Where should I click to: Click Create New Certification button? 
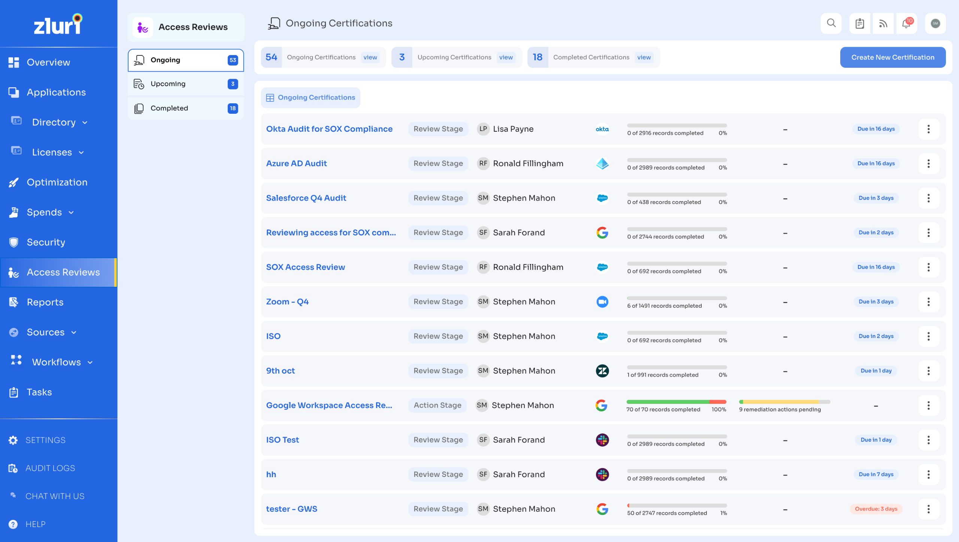pos(892,57)
